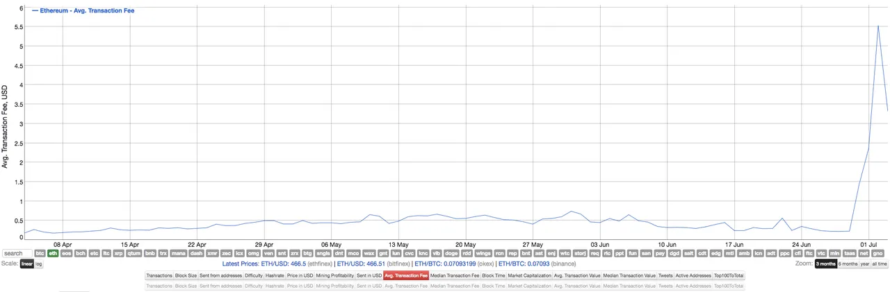This screenshot has height=292, width=890.
Task: Toggle the ltc coin tag
Action: pos(106,253)
